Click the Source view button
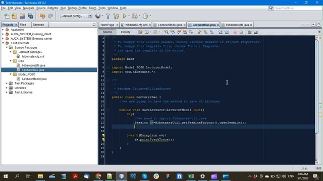The height and width of the screenshot is (181, 323). [x=107, y=32]
